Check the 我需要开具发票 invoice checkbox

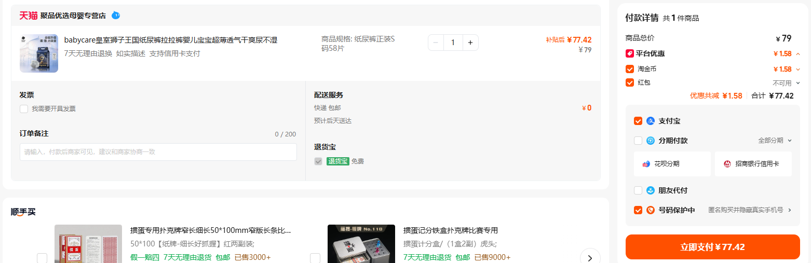(24, 108)
